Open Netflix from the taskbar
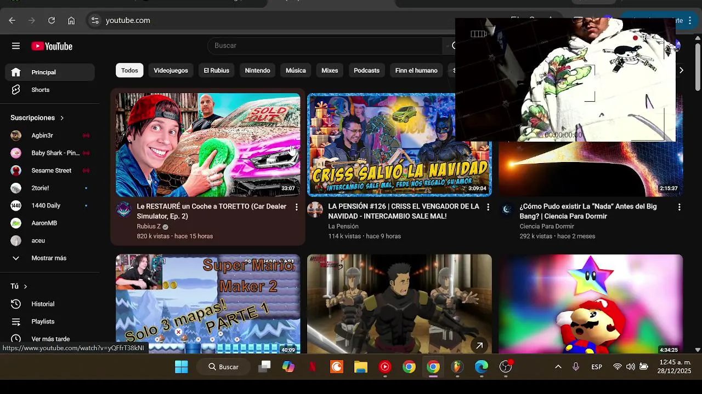 [x=313, y=367]
